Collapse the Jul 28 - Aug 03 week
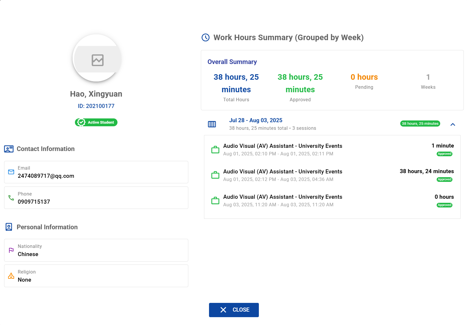The image size is (467, 325). coord(452,125)
